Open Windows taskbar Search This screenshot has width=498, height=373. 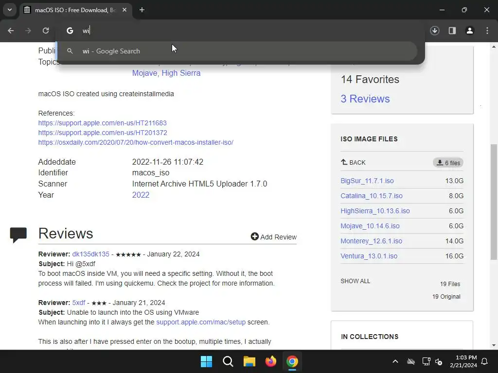coord(228,361)
